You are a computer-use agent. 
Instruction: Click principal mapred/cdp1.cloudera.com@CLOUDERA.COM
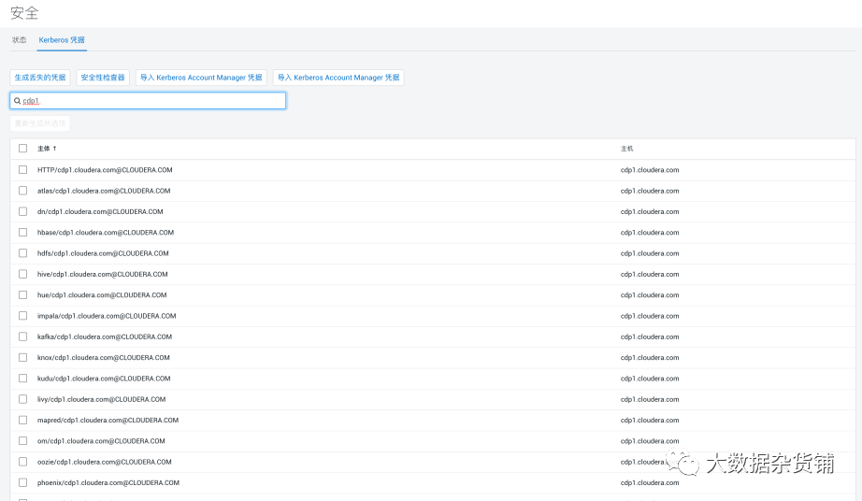click(x=108, y=421)
